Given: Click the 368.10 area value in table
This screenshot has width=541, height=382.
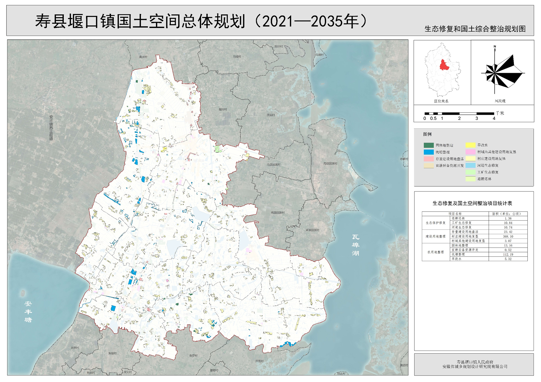Looking at the screenshot, I should (x=508, y=236).
